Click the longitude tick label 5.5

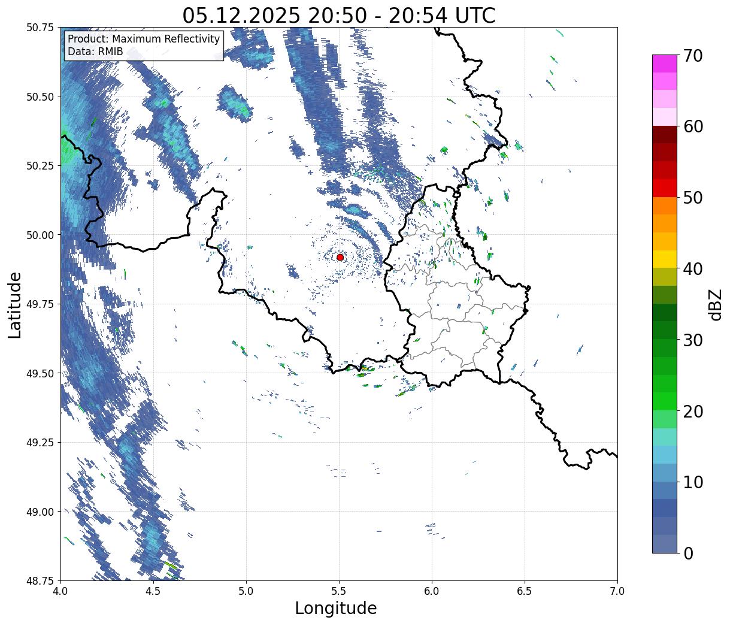(x=339, y=591)
